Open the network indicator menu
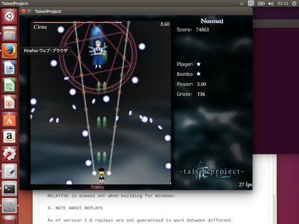Viewport: 299px width, 224px height. [242, 3]
